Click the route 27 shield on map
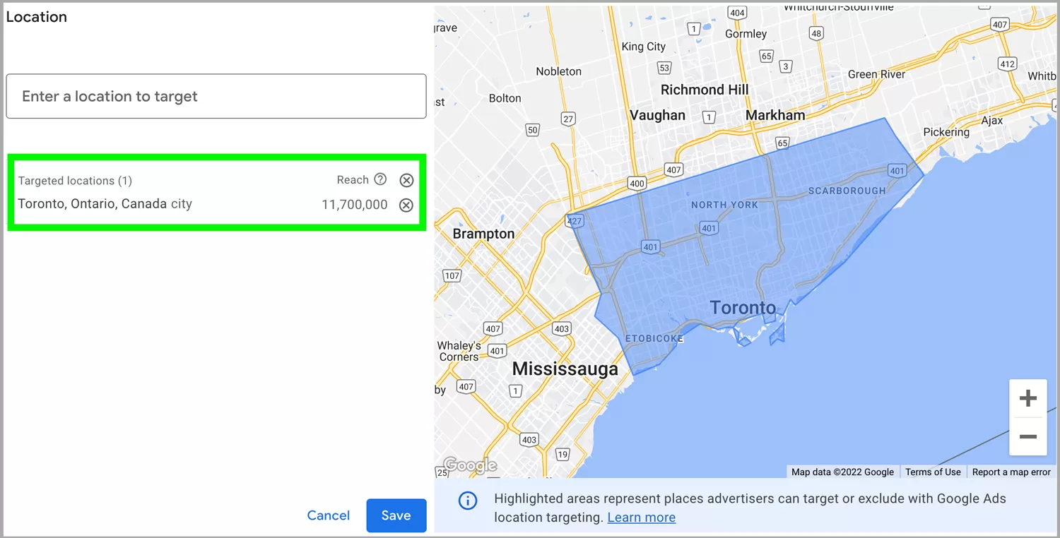The height and width of the screenshot is (538, 1060). (x=568, y=119)
